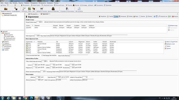Switch to the Мои рецепты document tab

tap(34, 14)
